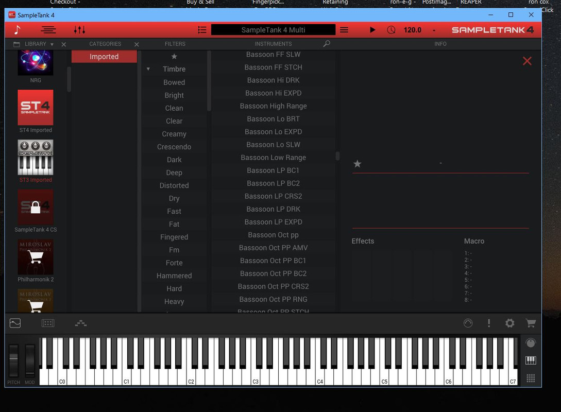The width and height of the screenshot is (561, 412).
Task: Mark instrument as favorite in Info panel
Action: (357, 164)
